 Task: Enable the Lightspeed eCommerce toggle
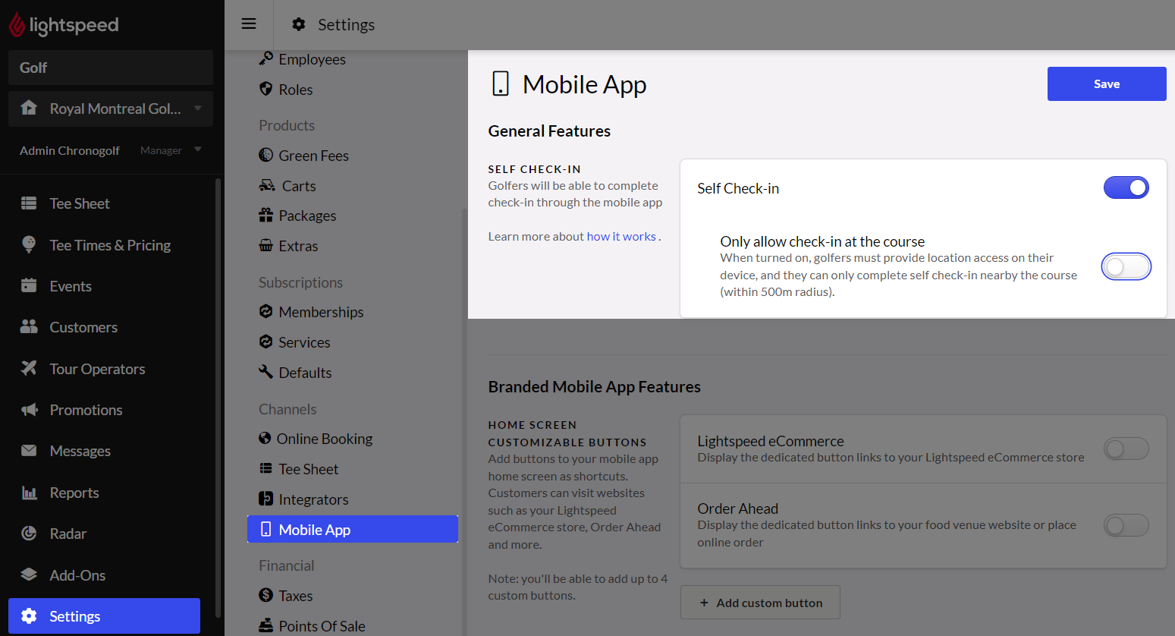[1126, 449]
